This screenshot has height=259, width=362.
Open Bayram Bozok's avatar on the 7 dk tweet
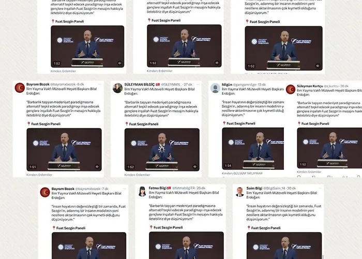pyautogui.click(x=45, y=192)
